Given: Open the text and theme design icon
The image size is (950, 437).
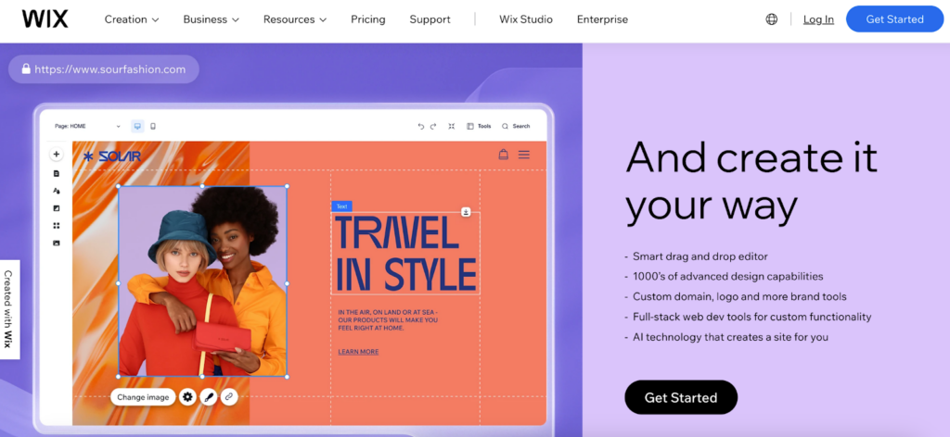Looking at the screenshot, I should pyautogui.click(x=57, y=191).
